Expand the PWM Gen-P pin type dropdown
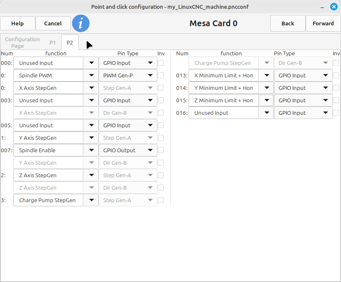The width and height of the screenshot is (341, 282). [x=150, y=75]
